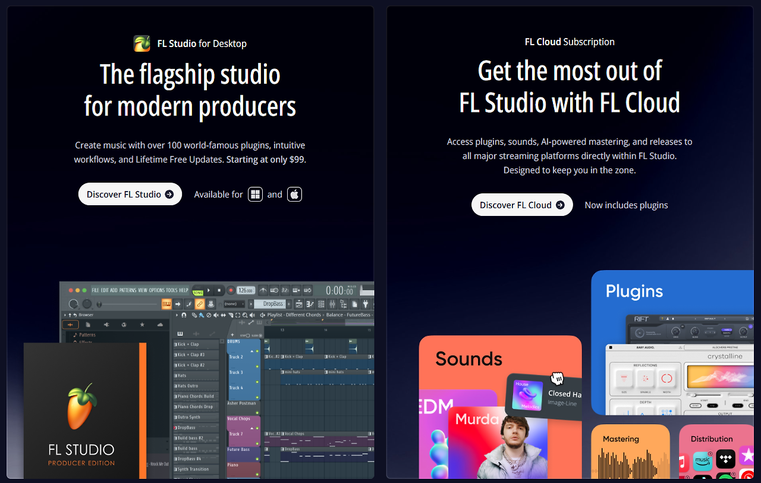This screenshot has width=761, height=483.
Task: Click the Play button in FL Studio transport
Action: click(209, 290)
